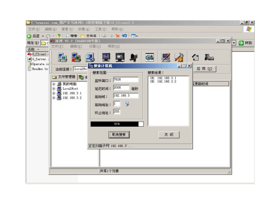Image resolution: width=273 pixels, height=204 pixels.
Task: Switch to the 文件管理器 tab
Action: pyautogui.click(x=64, y=77)
